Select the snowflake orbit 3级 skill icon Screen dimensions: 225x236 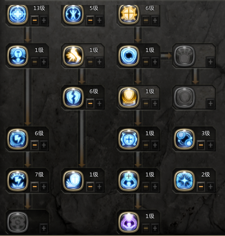coord(184,139)
